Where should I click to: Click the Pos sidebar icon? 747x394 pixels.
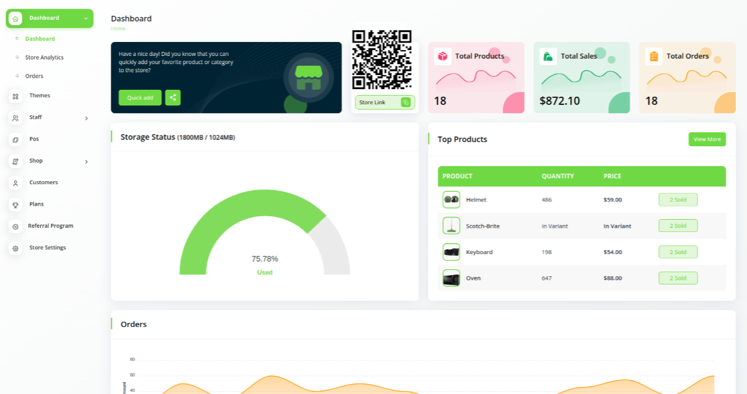15,139
